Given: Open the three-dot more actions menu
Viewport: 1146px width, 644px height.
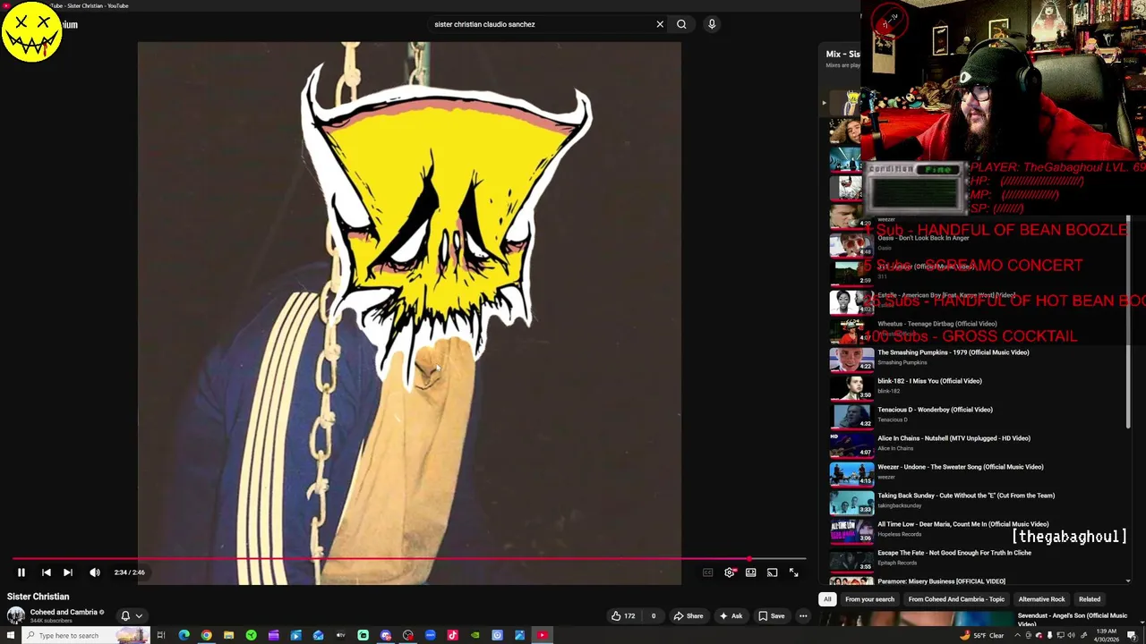Looking at the screenshot, I should [803, 615].
